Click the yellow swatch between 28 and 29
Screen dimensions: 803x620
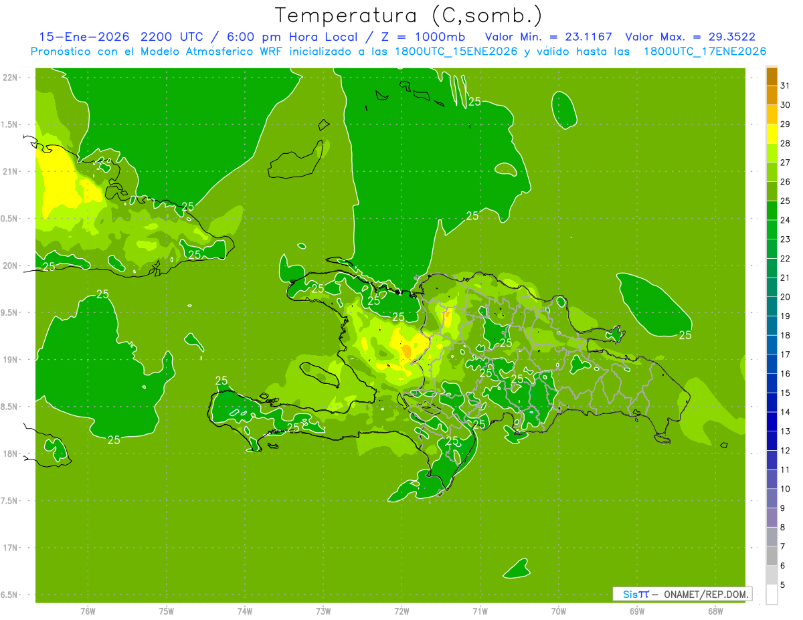coord(772,134)
